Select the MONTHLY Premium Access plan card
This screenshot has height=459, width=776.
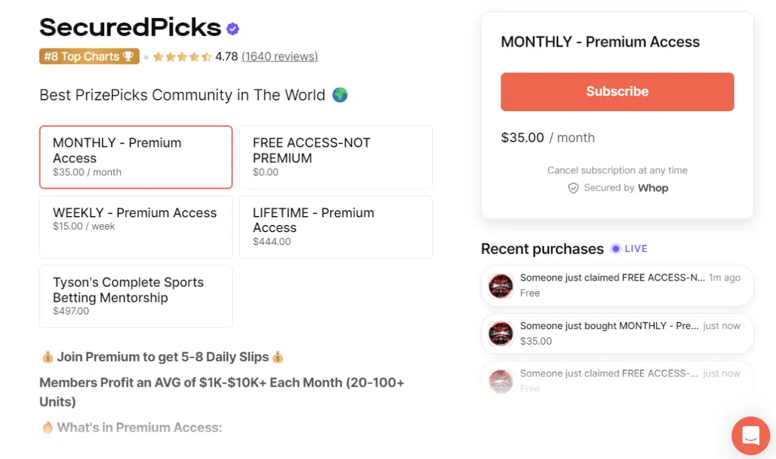click(x=136, y=156)
